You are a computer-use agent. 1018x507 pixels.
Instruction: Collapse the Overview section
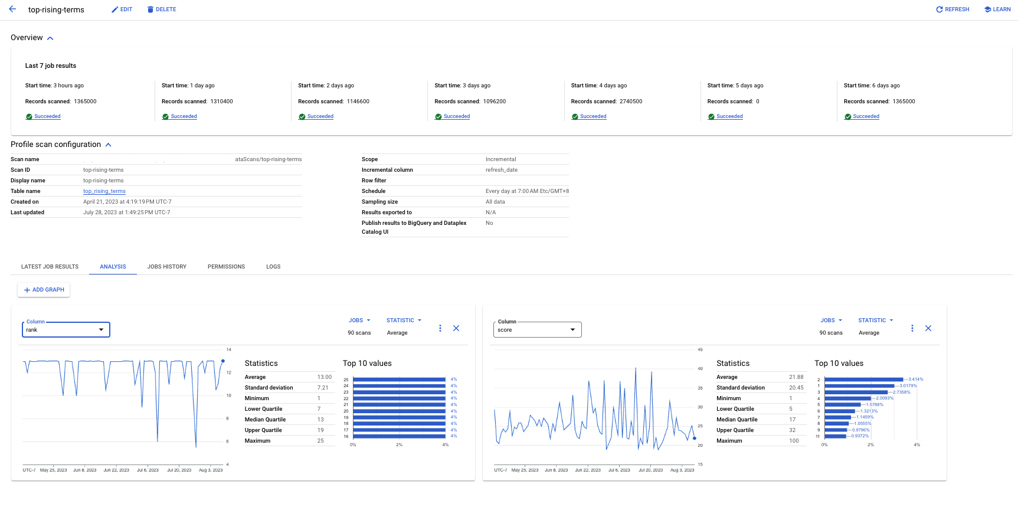(x=50, y=38)
